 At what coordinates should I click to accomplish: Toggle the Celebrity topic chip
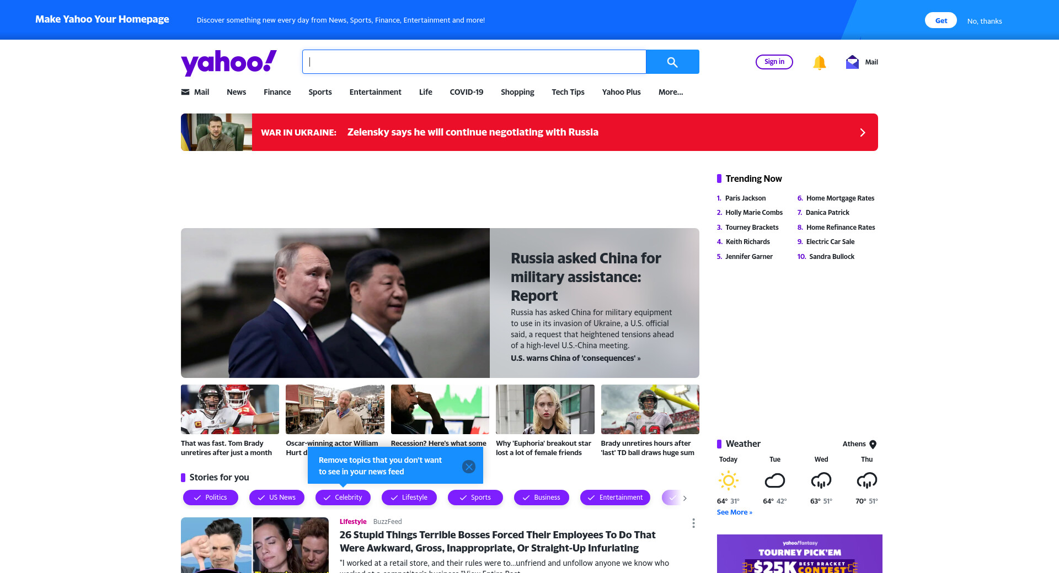click(343, 498)
